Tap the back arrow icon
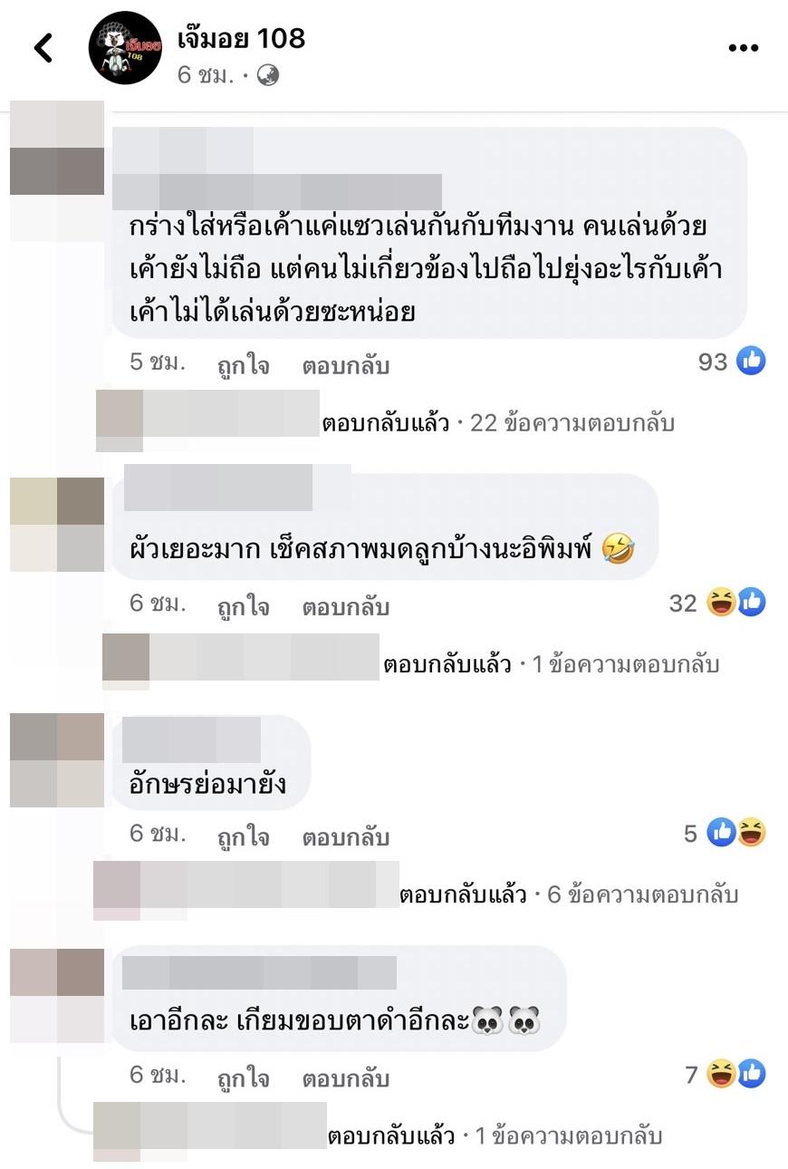Screen dimensions: 788x1169 point(43,48)
